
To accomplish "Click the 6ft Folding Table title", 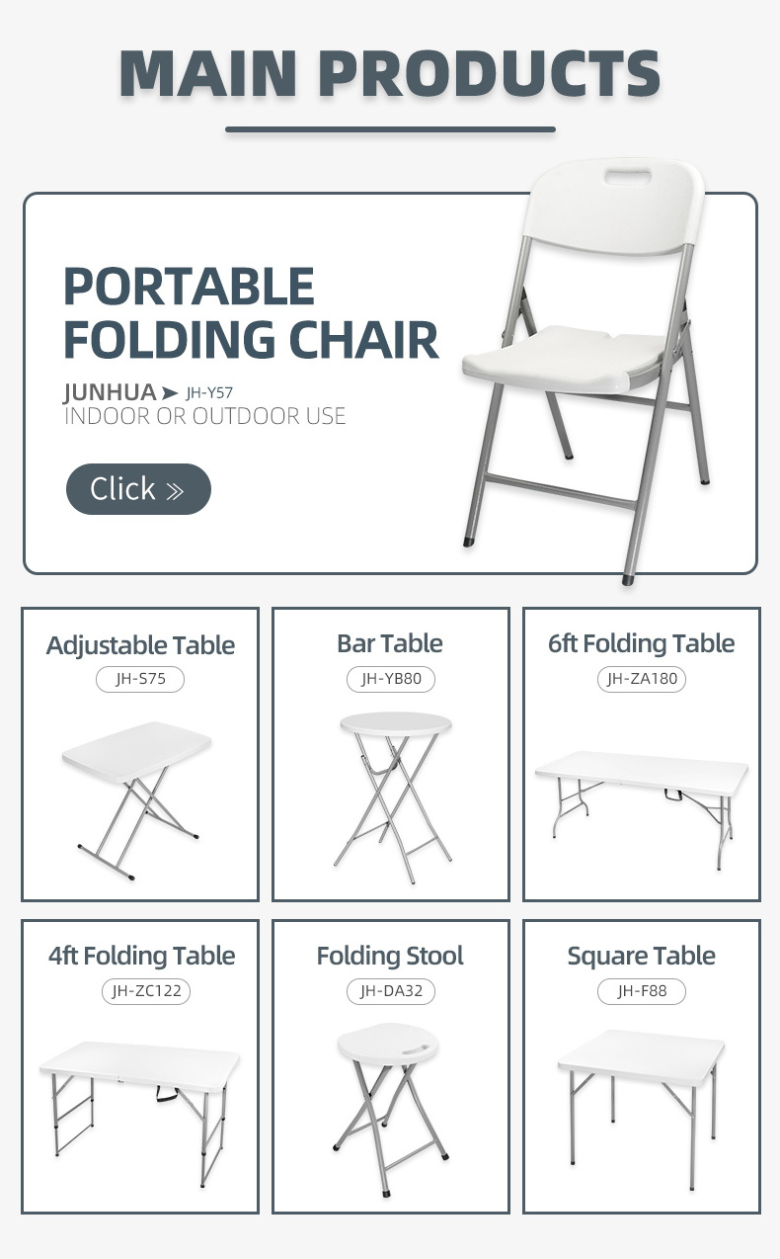I will [x=642, y=643].
